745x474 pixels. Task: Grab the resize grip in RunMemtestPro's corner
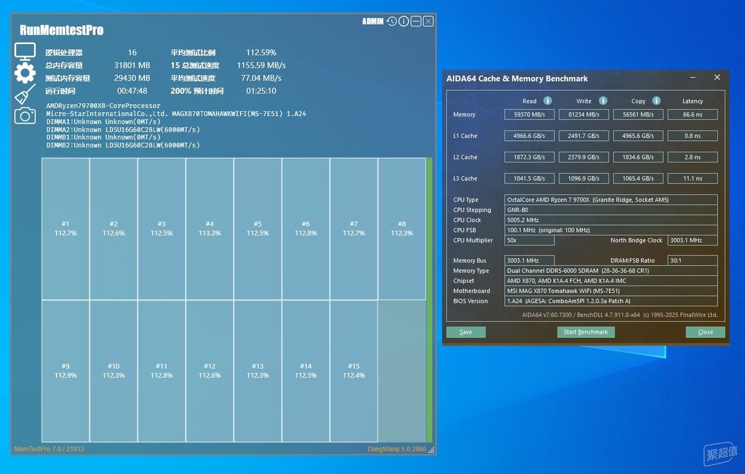point(431,450)
